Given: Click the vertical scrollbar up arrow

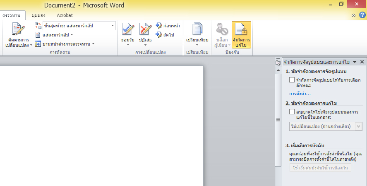Looking at the screenshot, I should pos(278,70).
